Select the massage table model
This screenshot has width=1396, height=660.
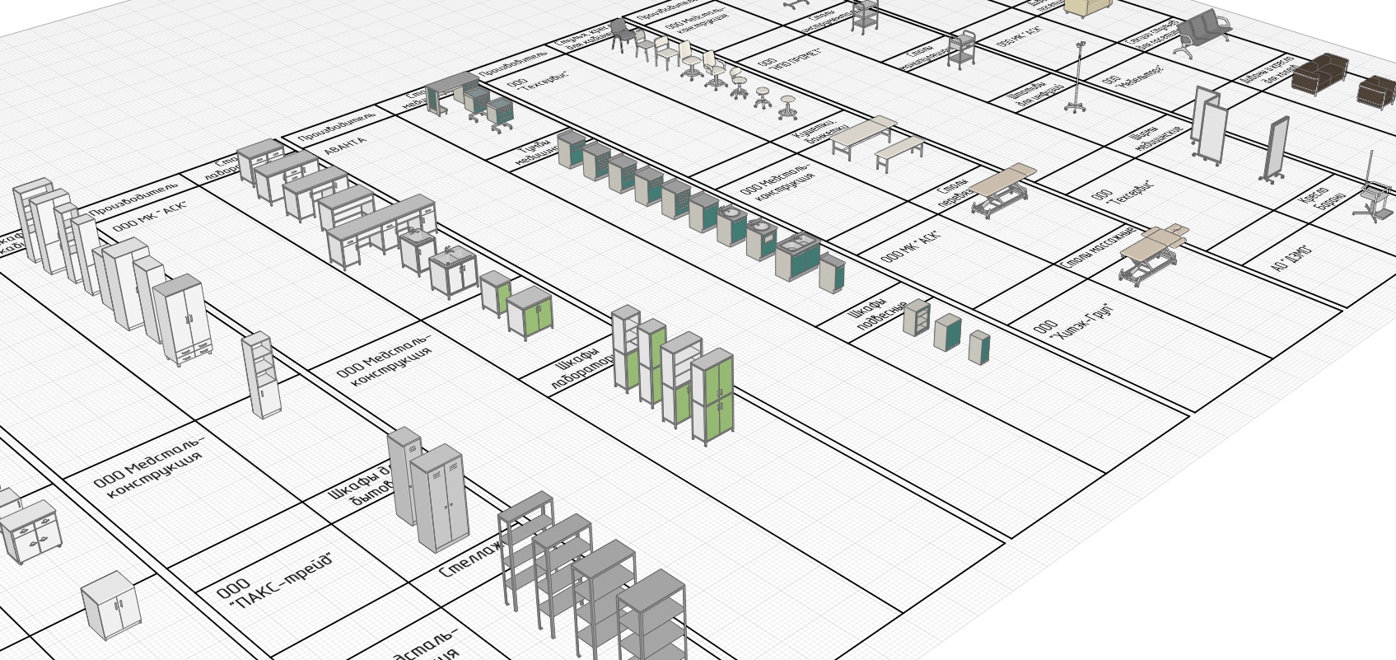[1151, 252]
